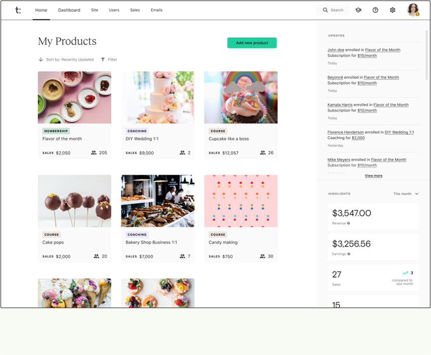This screenshot has height=355, width=431.
Task: Click the View more updates link
Action: 373,176
